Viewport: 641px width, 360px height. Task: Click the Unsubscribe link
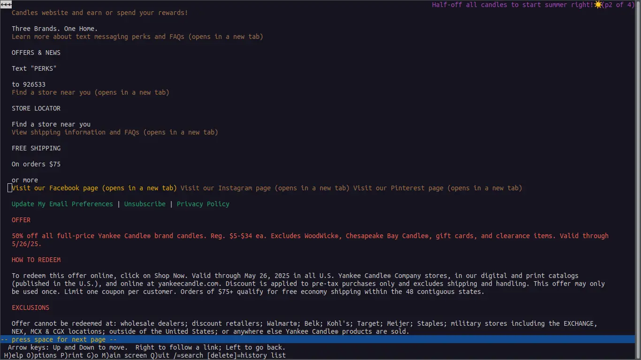click(x=145, y=204)
